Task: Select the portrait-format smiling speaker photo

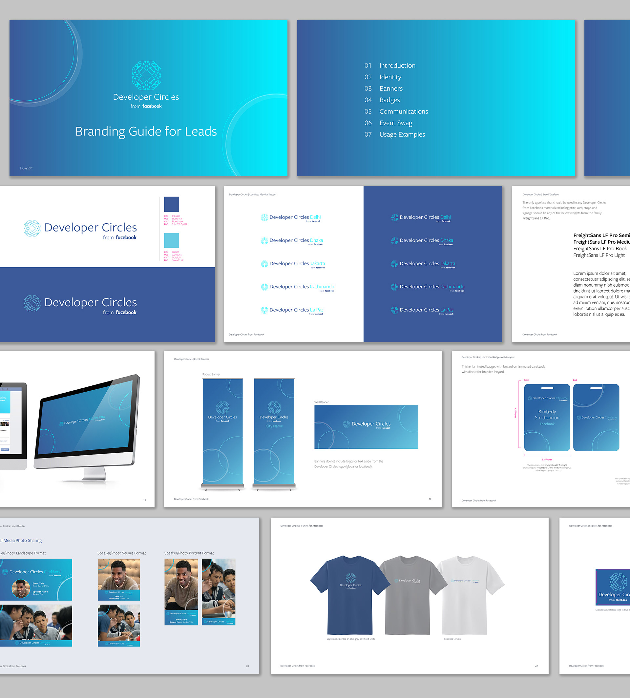Action: coord(181,592)
